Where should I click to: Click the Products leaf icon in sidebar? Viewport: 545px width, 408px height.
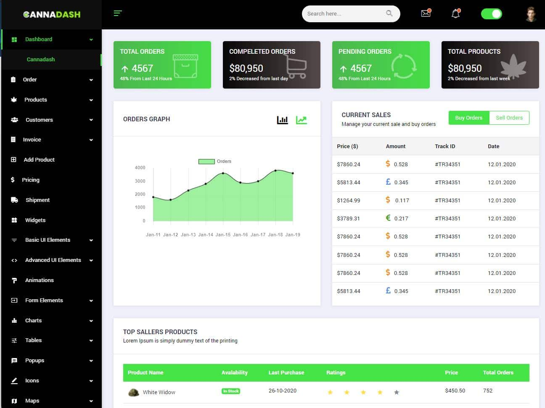click(14, 99)
